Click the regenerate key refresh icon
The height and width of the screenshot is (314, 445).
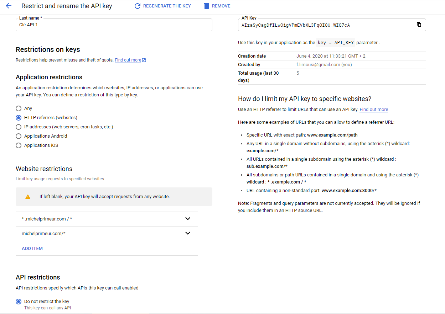[138, 6]
